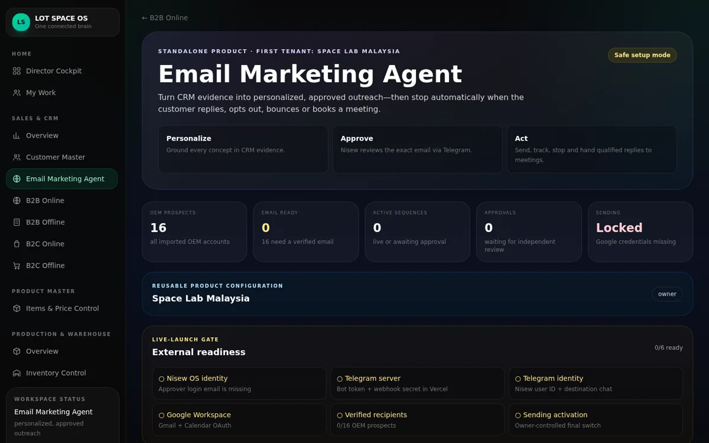This screenshot has height=443, width=709.
Task: Click the Telegram server readiness item
Action: (x=417, y=383)
